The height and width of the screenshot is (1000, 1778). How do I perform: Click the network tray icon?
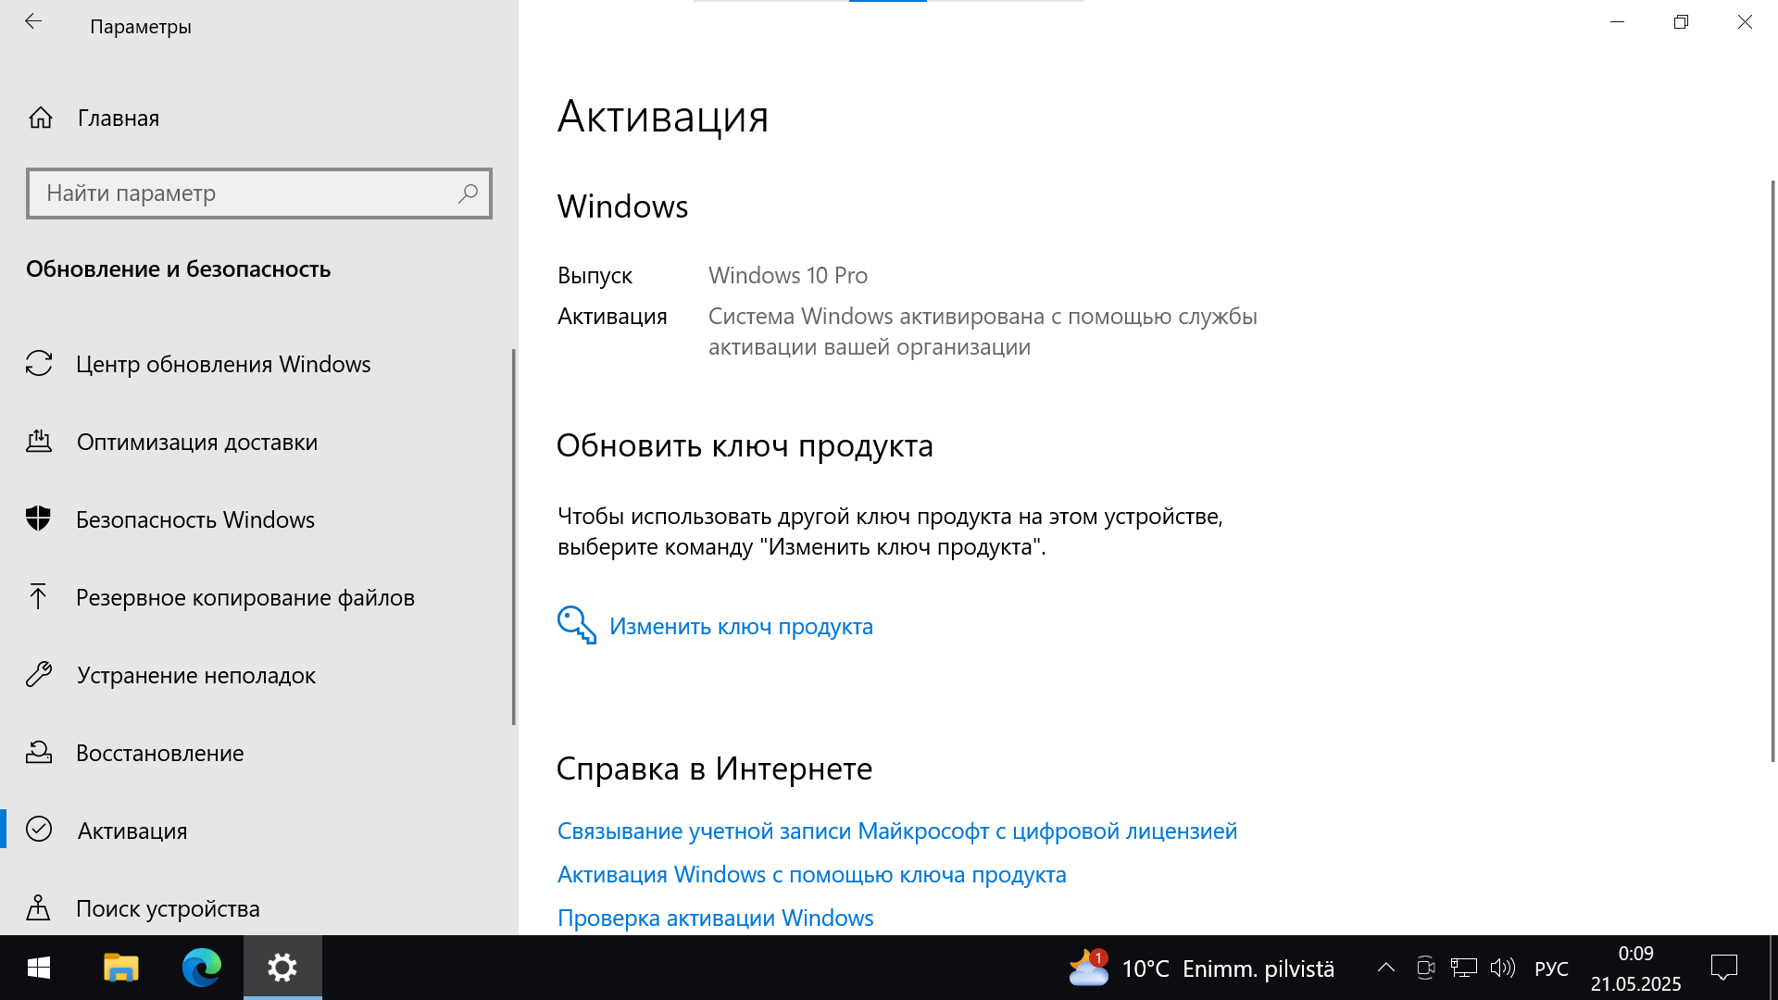pos(1464,968)
